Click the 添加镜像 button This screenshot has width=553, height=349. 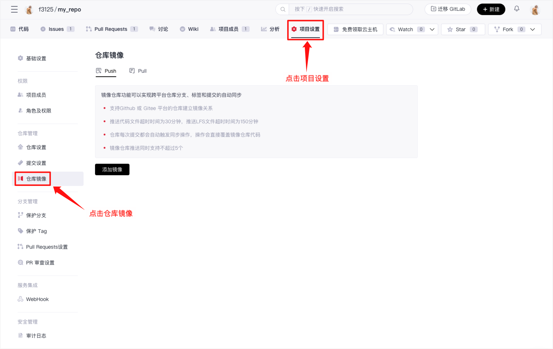(x=112, y=169)
